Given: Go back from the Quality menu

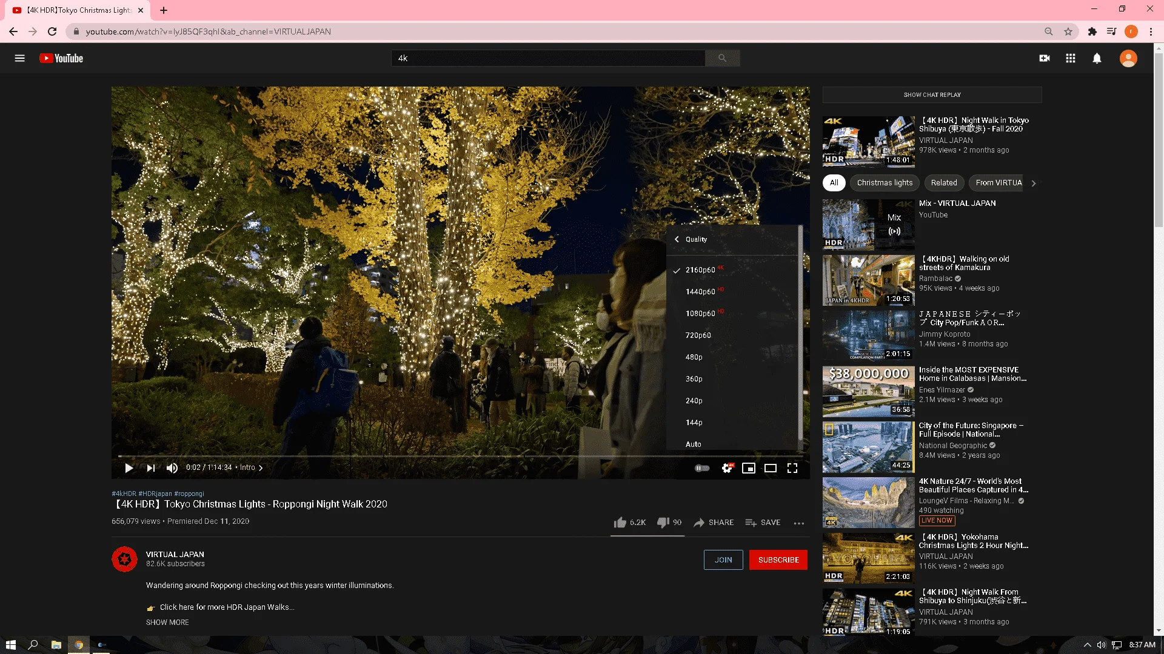Looking at the screenshot, I should (x=677, y=240).
